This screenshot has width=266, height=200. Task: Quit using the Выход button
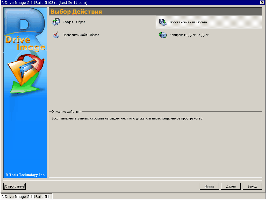click(x=252, y=186)
